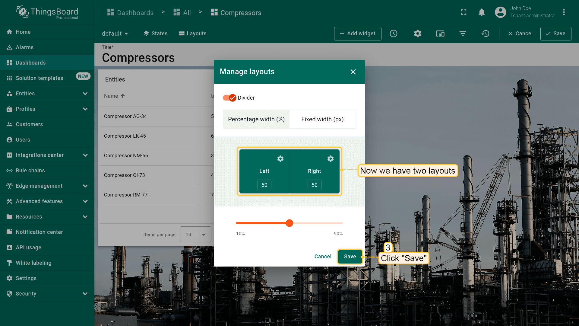This screenshot has width=579, height=326.
Task: Click Cancel in Manage layouts dialog
Action: point(323,257)
